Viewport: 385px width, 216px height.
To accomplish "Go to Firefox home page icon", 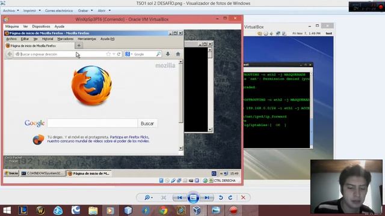I will click(x=178, y=54).
